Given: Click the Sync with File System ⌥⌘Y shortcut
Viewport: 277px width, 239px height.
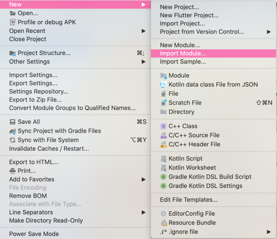Looking at the screenshot, I should (138, 140).
